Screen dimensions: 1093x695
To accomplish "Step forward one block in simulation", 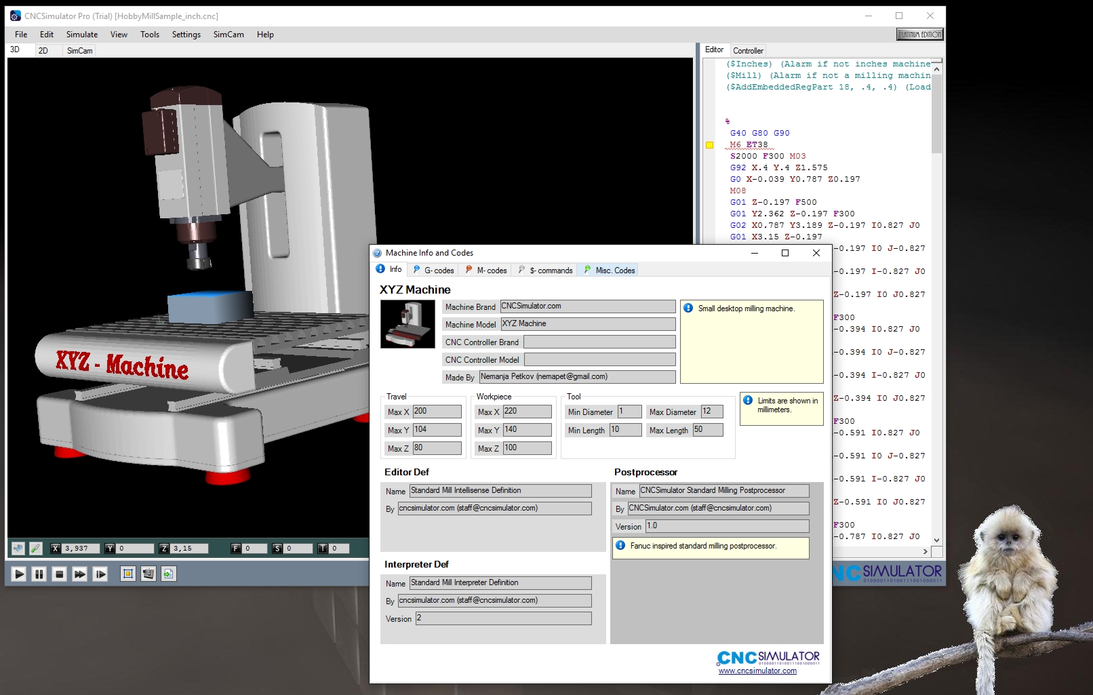I will coord(100,574).
